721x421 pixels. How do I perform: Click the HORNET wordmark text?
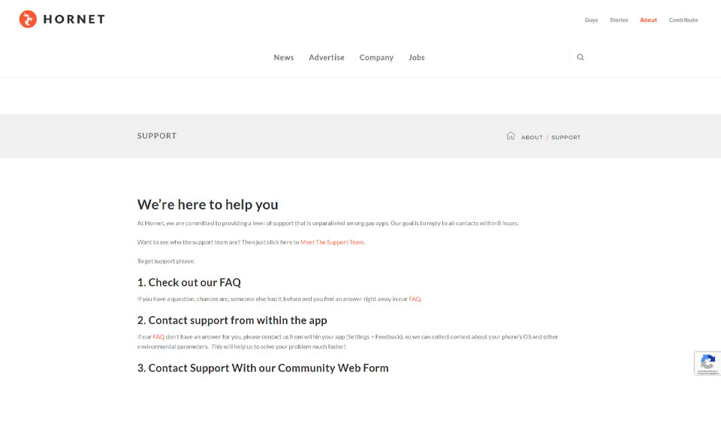click(x=74, y=20)
